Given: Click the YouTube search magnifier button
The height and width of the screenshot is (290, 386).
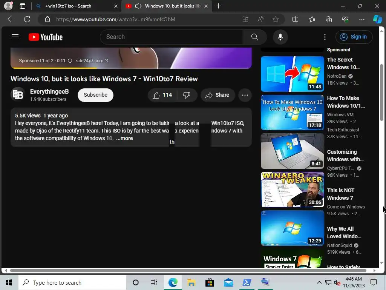Looking at the screenshot, I should tap(254, 37).
